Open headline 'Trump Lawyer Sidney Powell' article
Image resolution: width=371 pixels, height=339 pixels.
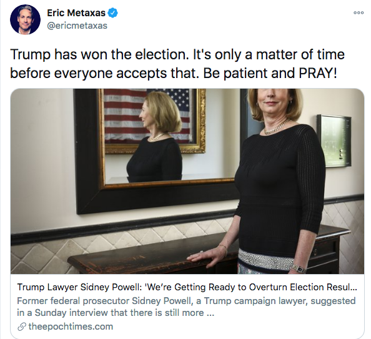click(x=187, y=287)
